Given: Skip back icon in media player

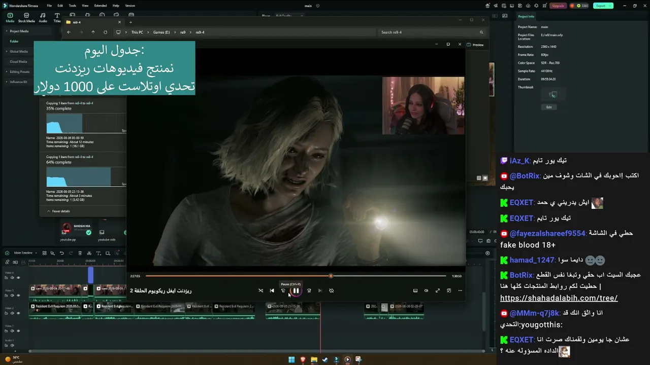Looking at the screenshot, I should (x=283, y=290).
